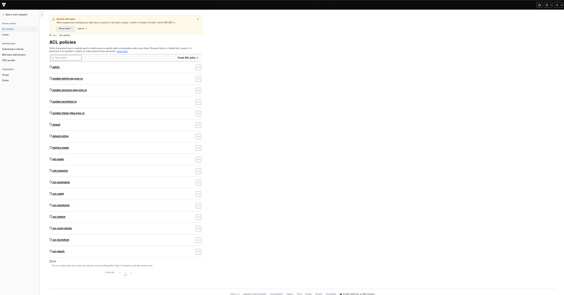Image resolution: width=564 pixels, height=295 pixels.
Task: Open the console terminal icon
Action: click(x=539, y=5)
